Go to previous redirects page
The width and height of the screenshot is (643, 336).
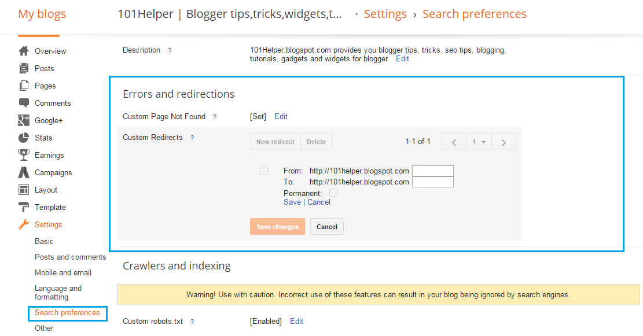(454, 142)
